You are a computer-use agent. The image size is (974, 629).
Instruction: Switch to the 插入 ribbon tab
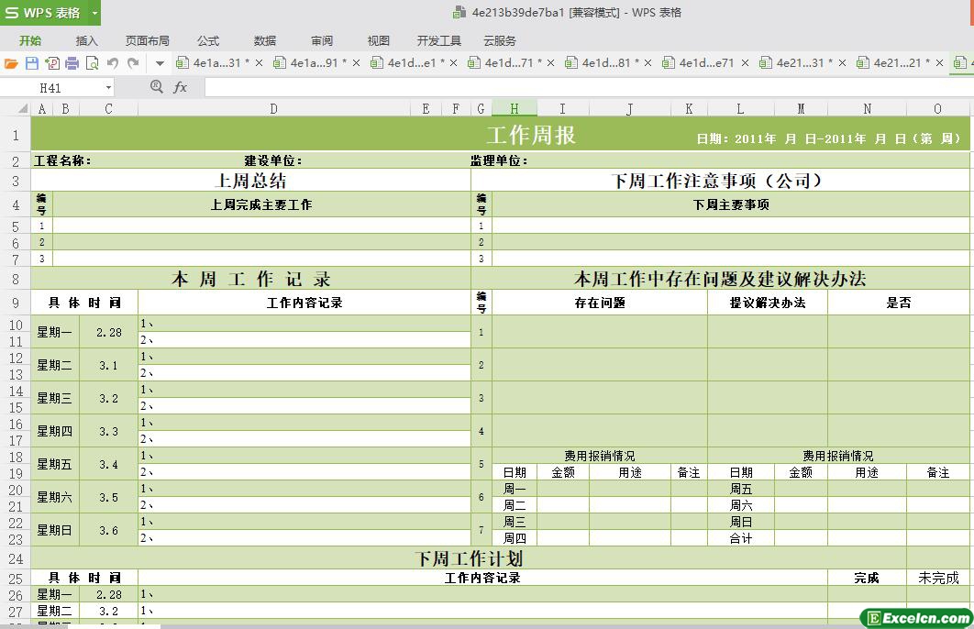click(86, 40)
